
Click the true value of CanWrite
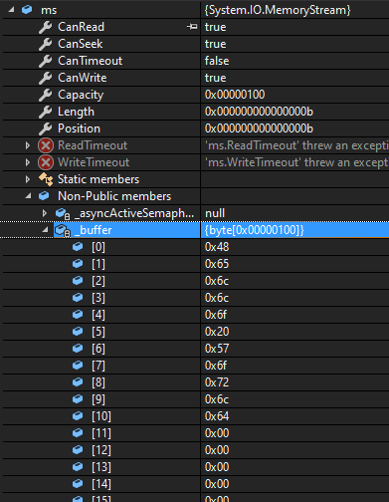point(215,78)
